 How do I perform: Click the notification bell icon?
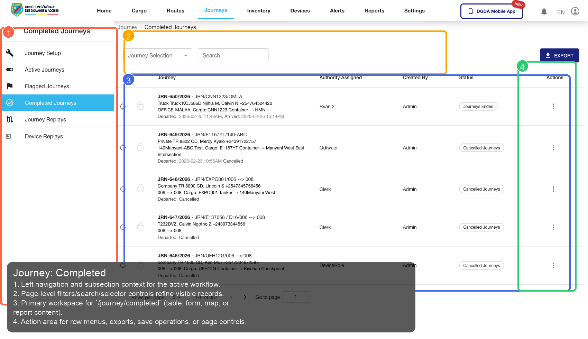544,11
